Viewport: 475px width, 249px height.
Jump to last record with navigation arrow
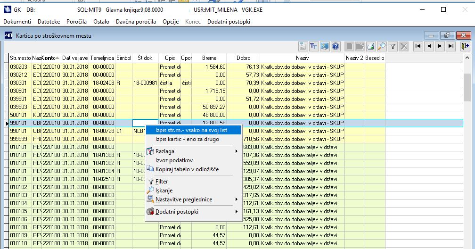pyautogui.click(x=451, y=46)
